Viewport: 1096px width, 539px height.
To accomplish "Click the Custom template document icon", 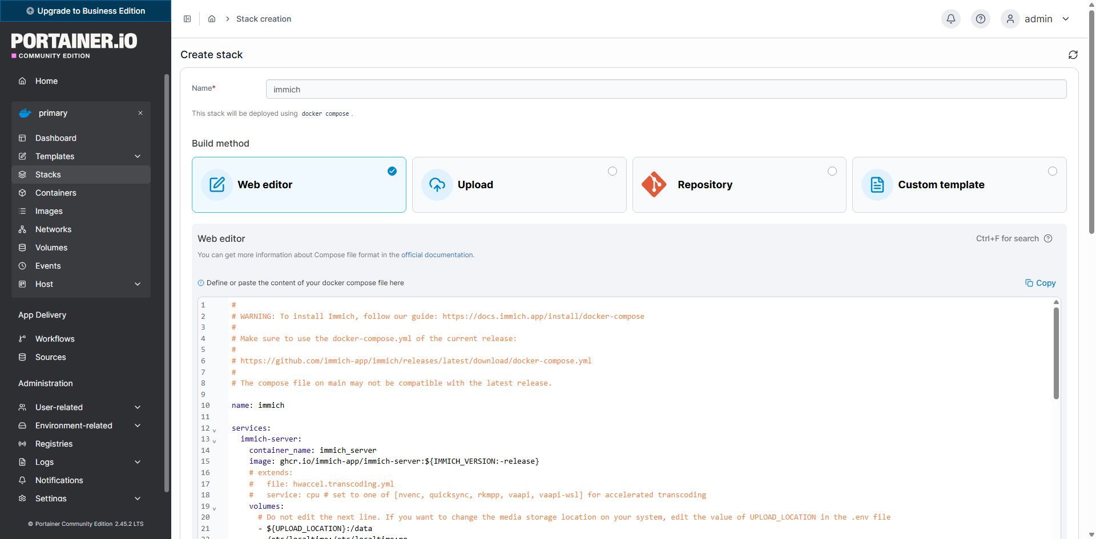I will click(877, 185).
